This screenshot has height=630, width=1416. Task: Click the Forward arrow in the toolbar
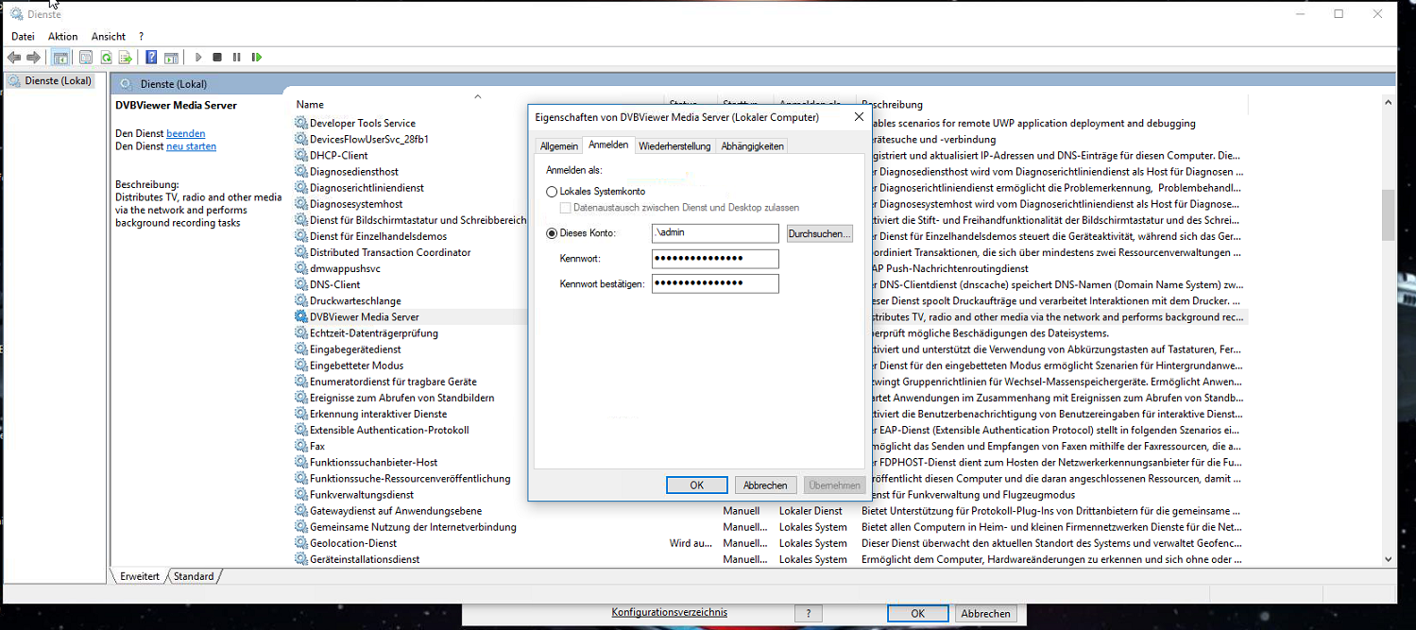point(33,58)
